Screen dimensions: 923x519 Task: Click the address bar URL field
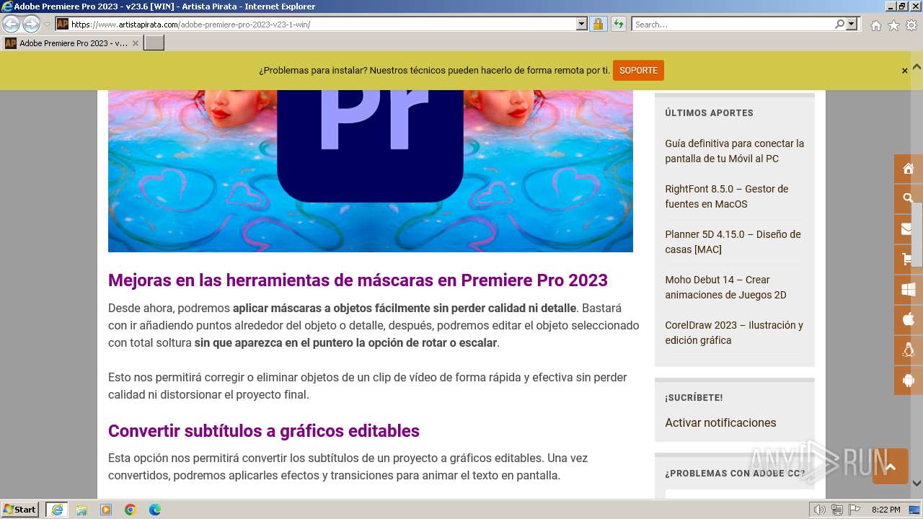pos(322,25)
